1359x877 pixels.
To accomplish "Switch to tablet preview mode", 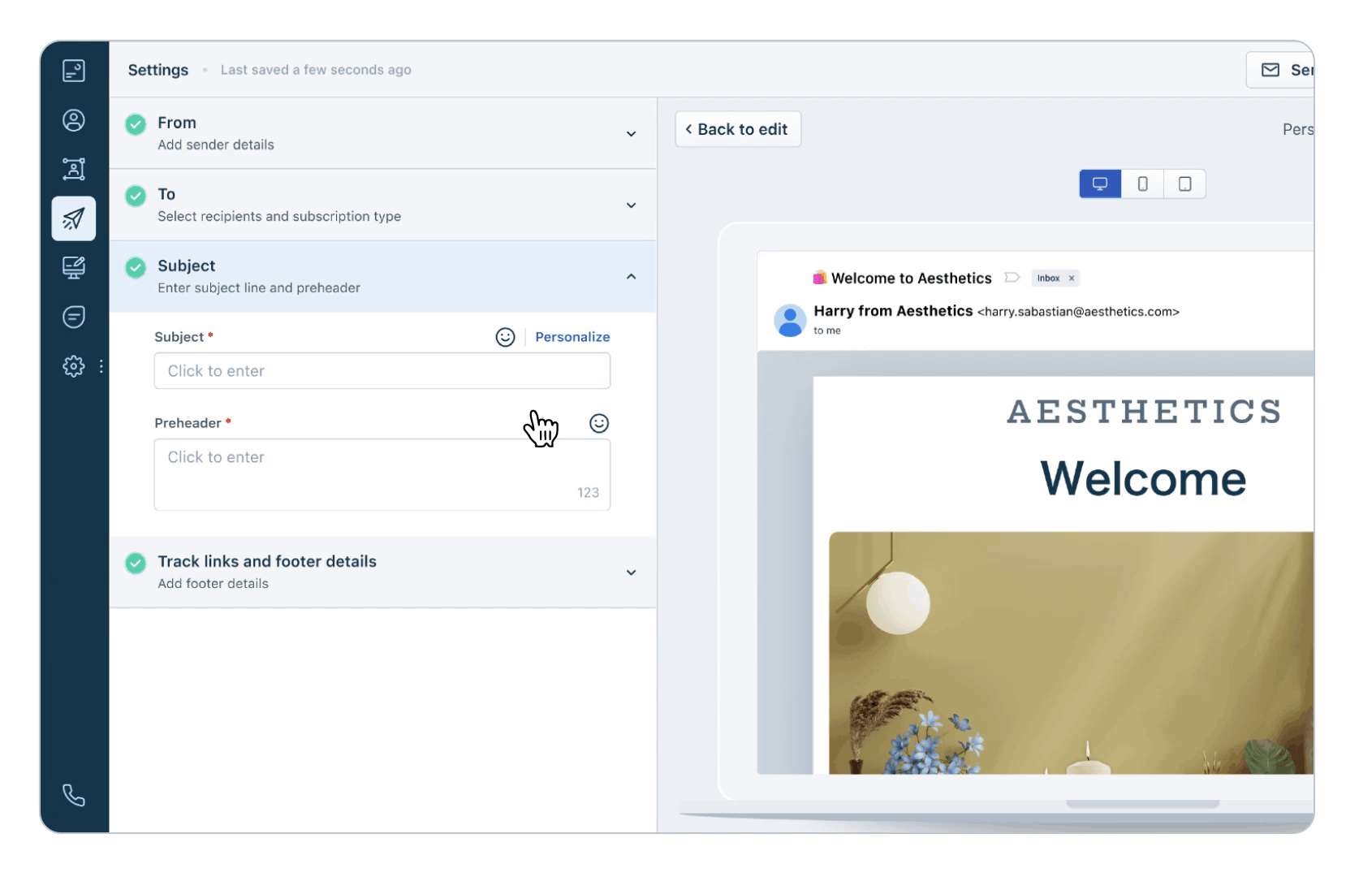I will click(x=1184, y=184).
